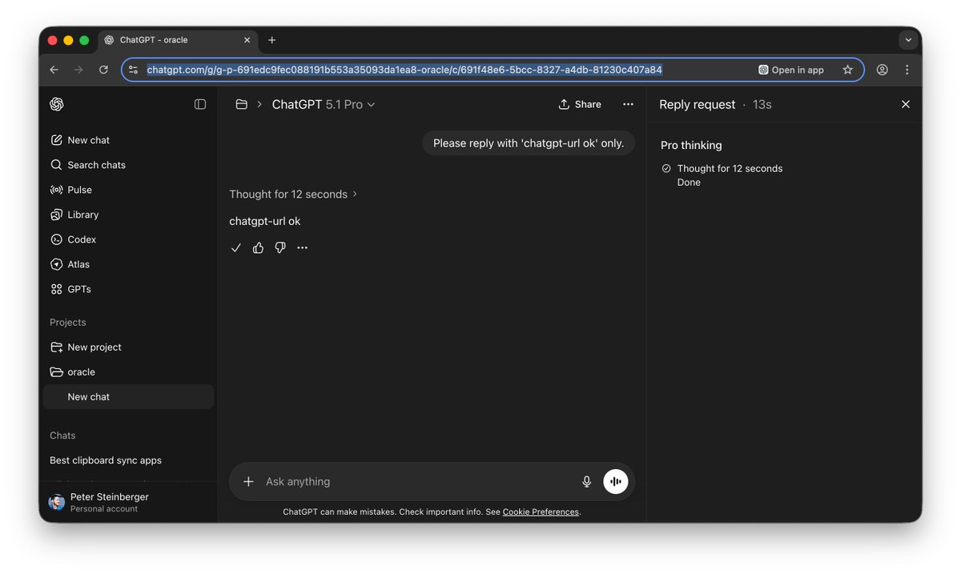Click Pro thinking heading

click(x=691, y=145)
